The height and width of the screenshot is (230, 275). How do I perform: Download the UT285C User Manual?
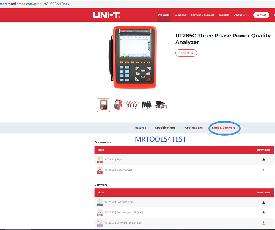[x=264, y=170]
